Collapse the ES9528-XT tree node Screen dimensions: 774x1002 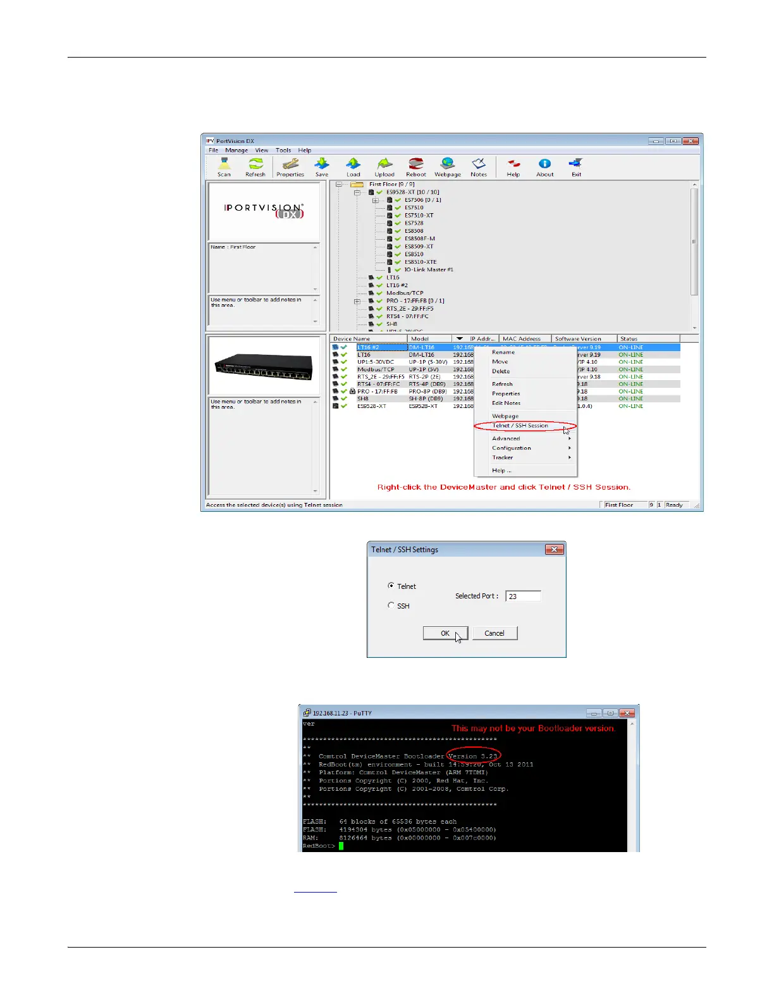[357, 192]
